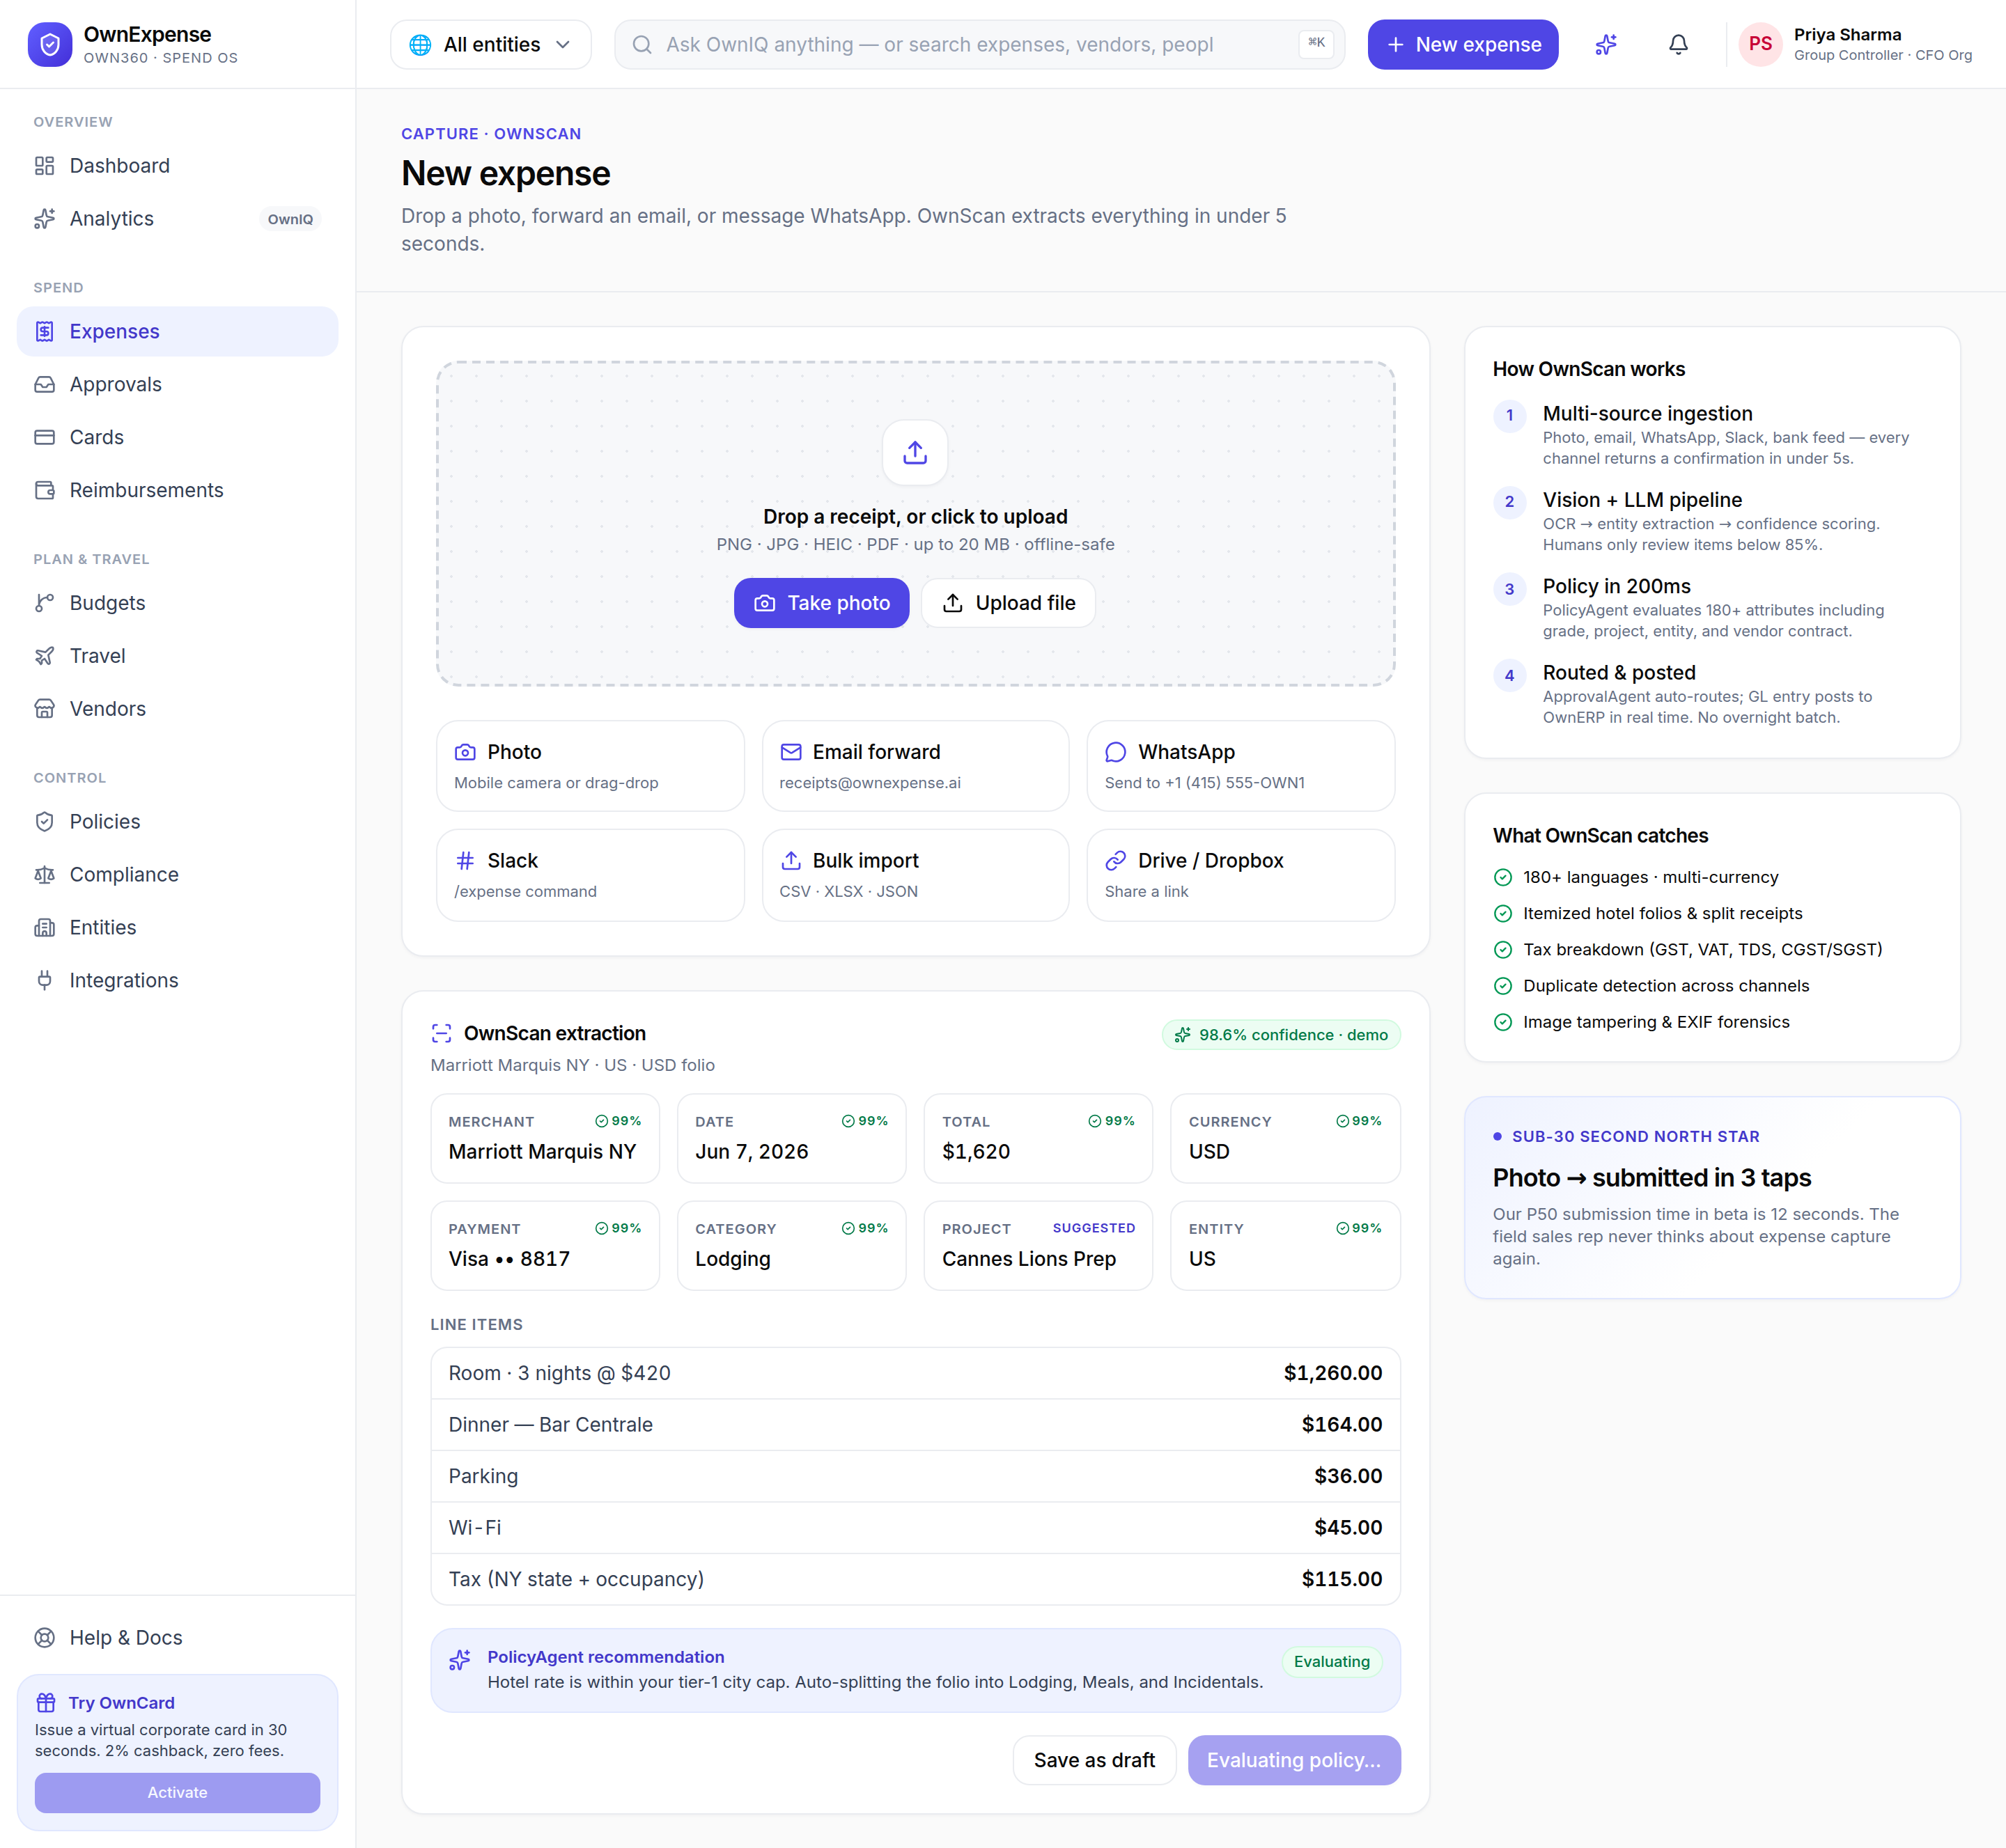Click step 1 Multi-source ingestion
2006x1848 pixels.
tap(1712, 435)
